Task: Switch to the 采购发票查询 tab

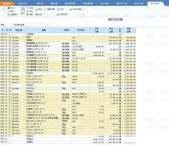Action: pos(88,4)
